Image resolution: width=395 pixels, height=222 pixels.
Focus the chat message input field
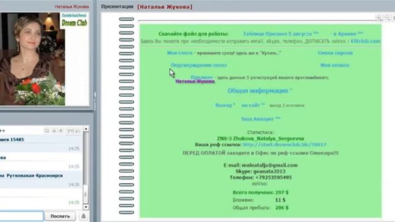[22, 216]
